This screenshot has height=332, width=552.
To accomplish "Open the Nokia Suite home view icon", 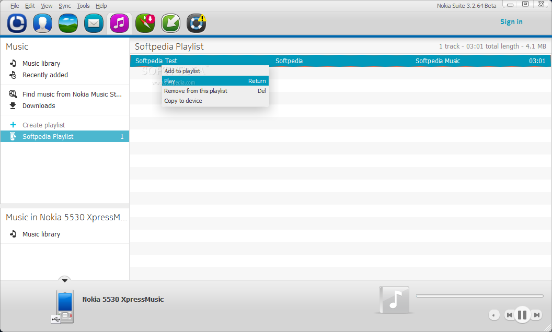I will pos(17,23).
